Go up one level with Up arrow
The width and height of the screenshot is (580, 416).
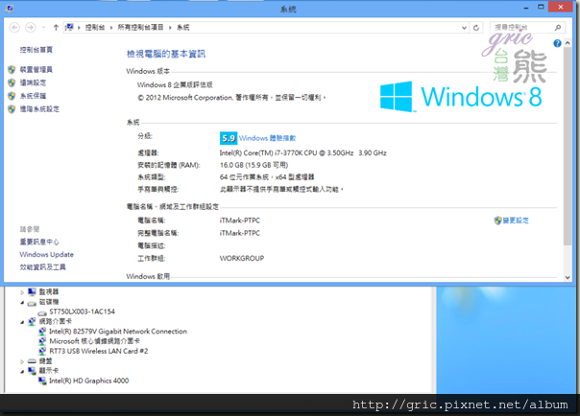[56, 27]
